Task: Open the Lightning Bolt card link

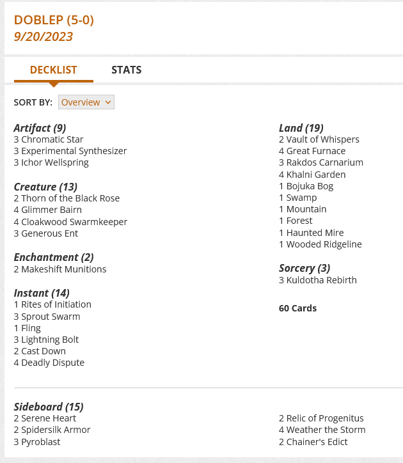Action: (x=50, y=340)
